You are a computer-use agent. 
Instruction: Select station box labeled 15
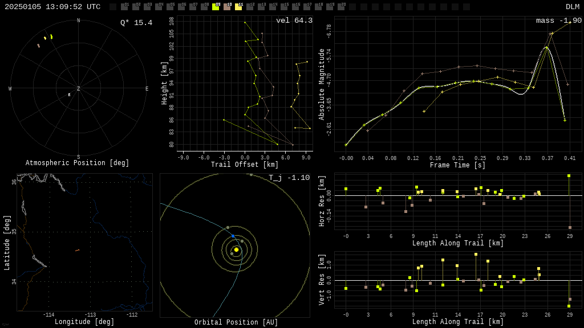[x=284, y=7]
